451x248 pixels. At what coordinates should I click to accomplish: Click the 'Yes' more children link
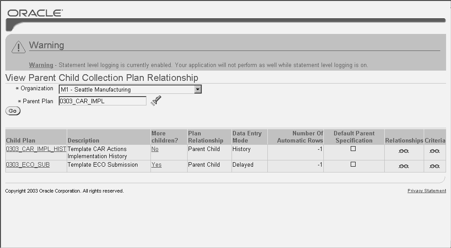click(x=156, y=165)
